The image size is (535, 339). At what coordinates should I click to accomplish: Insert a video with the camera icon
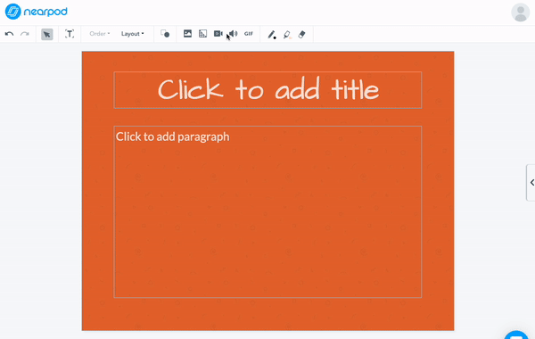tap(218, 34)
